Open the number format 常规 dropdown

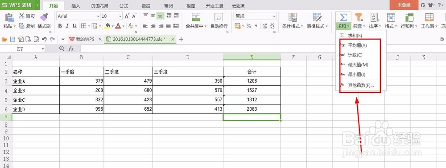click(x=274, y=16)
